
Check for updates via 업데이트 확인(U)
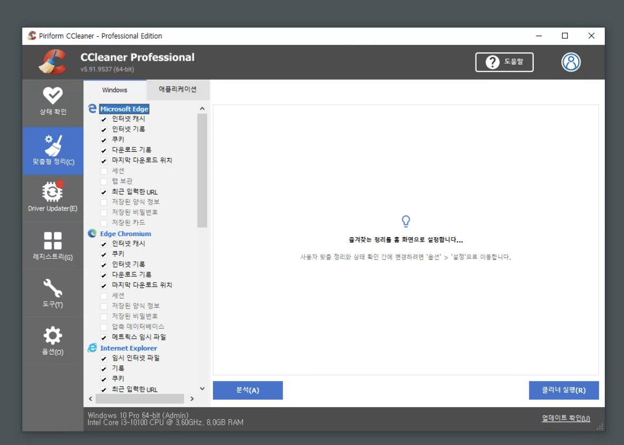coord(566,418)
